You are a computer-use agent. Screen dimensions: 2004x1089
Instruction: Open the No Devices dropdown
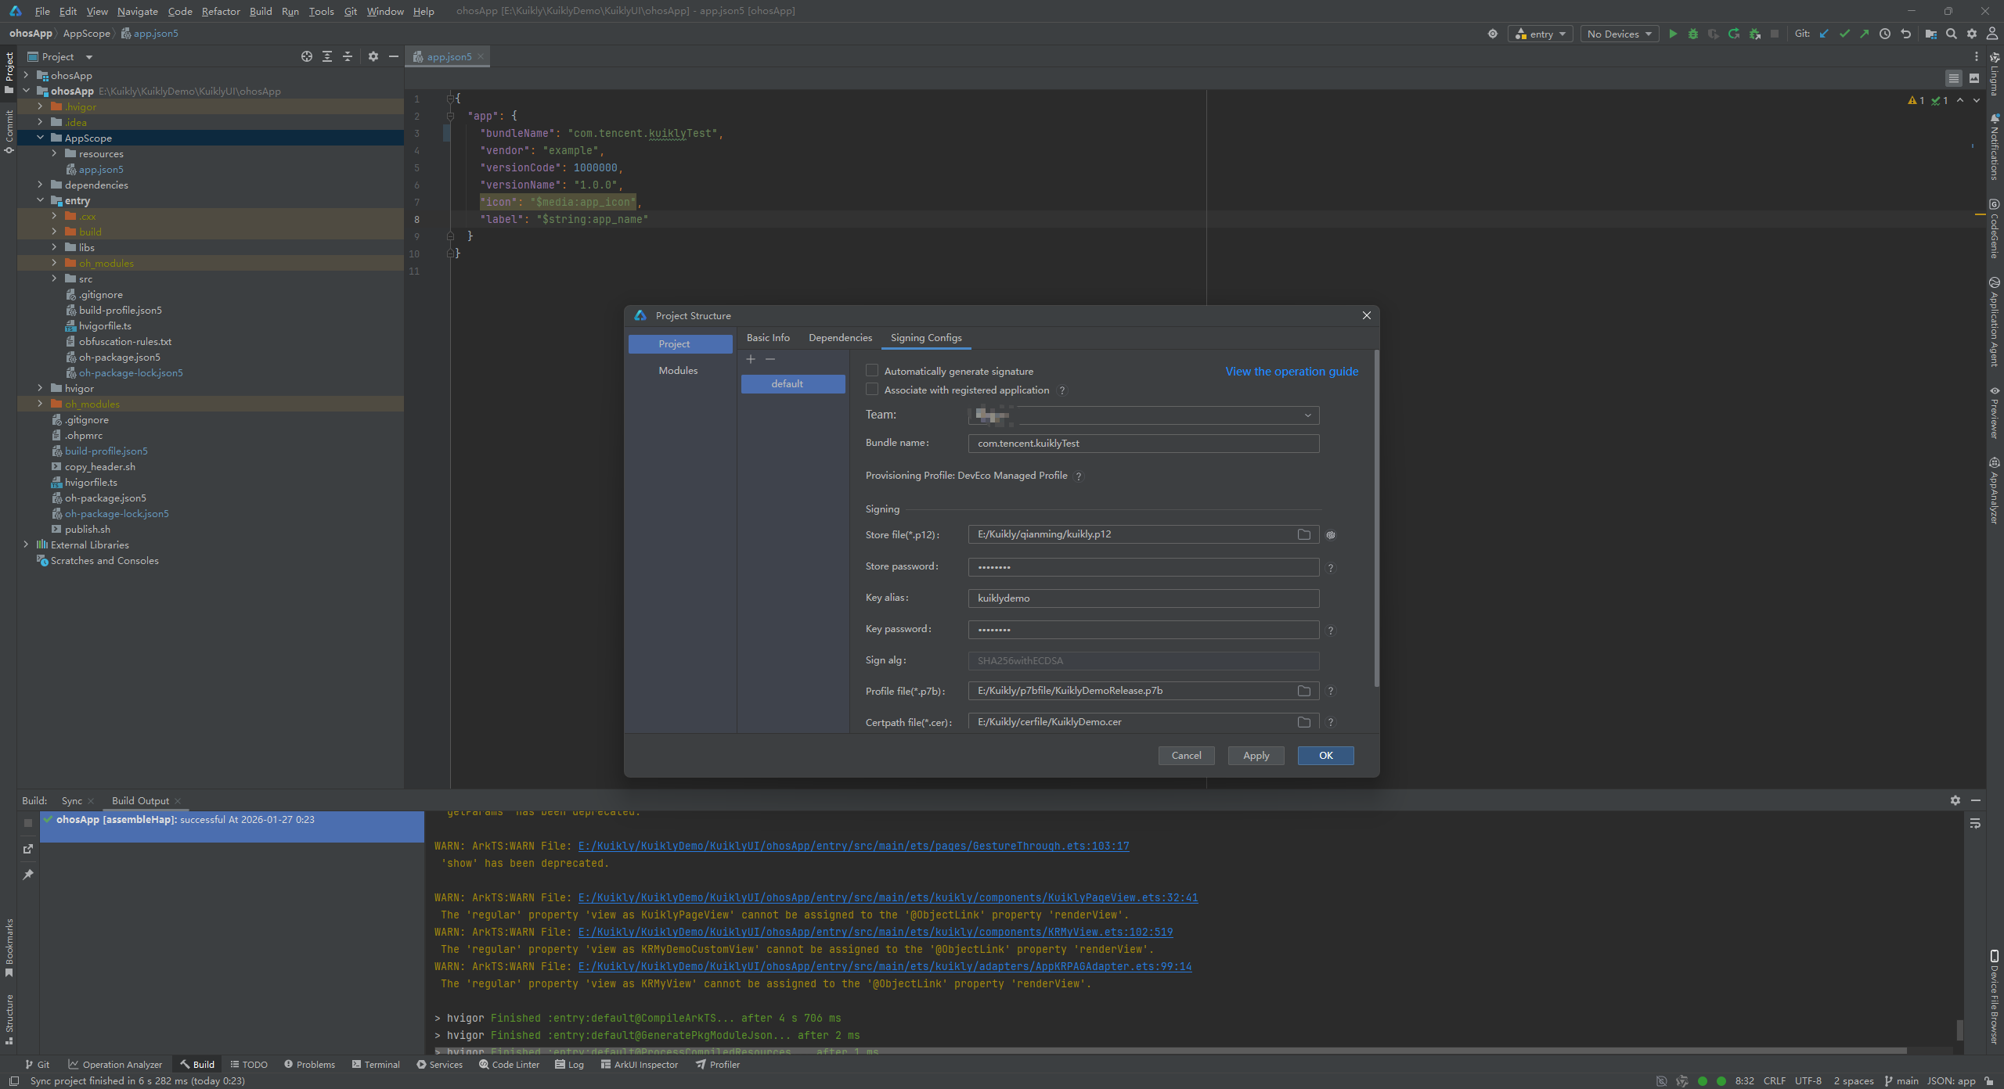(x=1619, y=34)
